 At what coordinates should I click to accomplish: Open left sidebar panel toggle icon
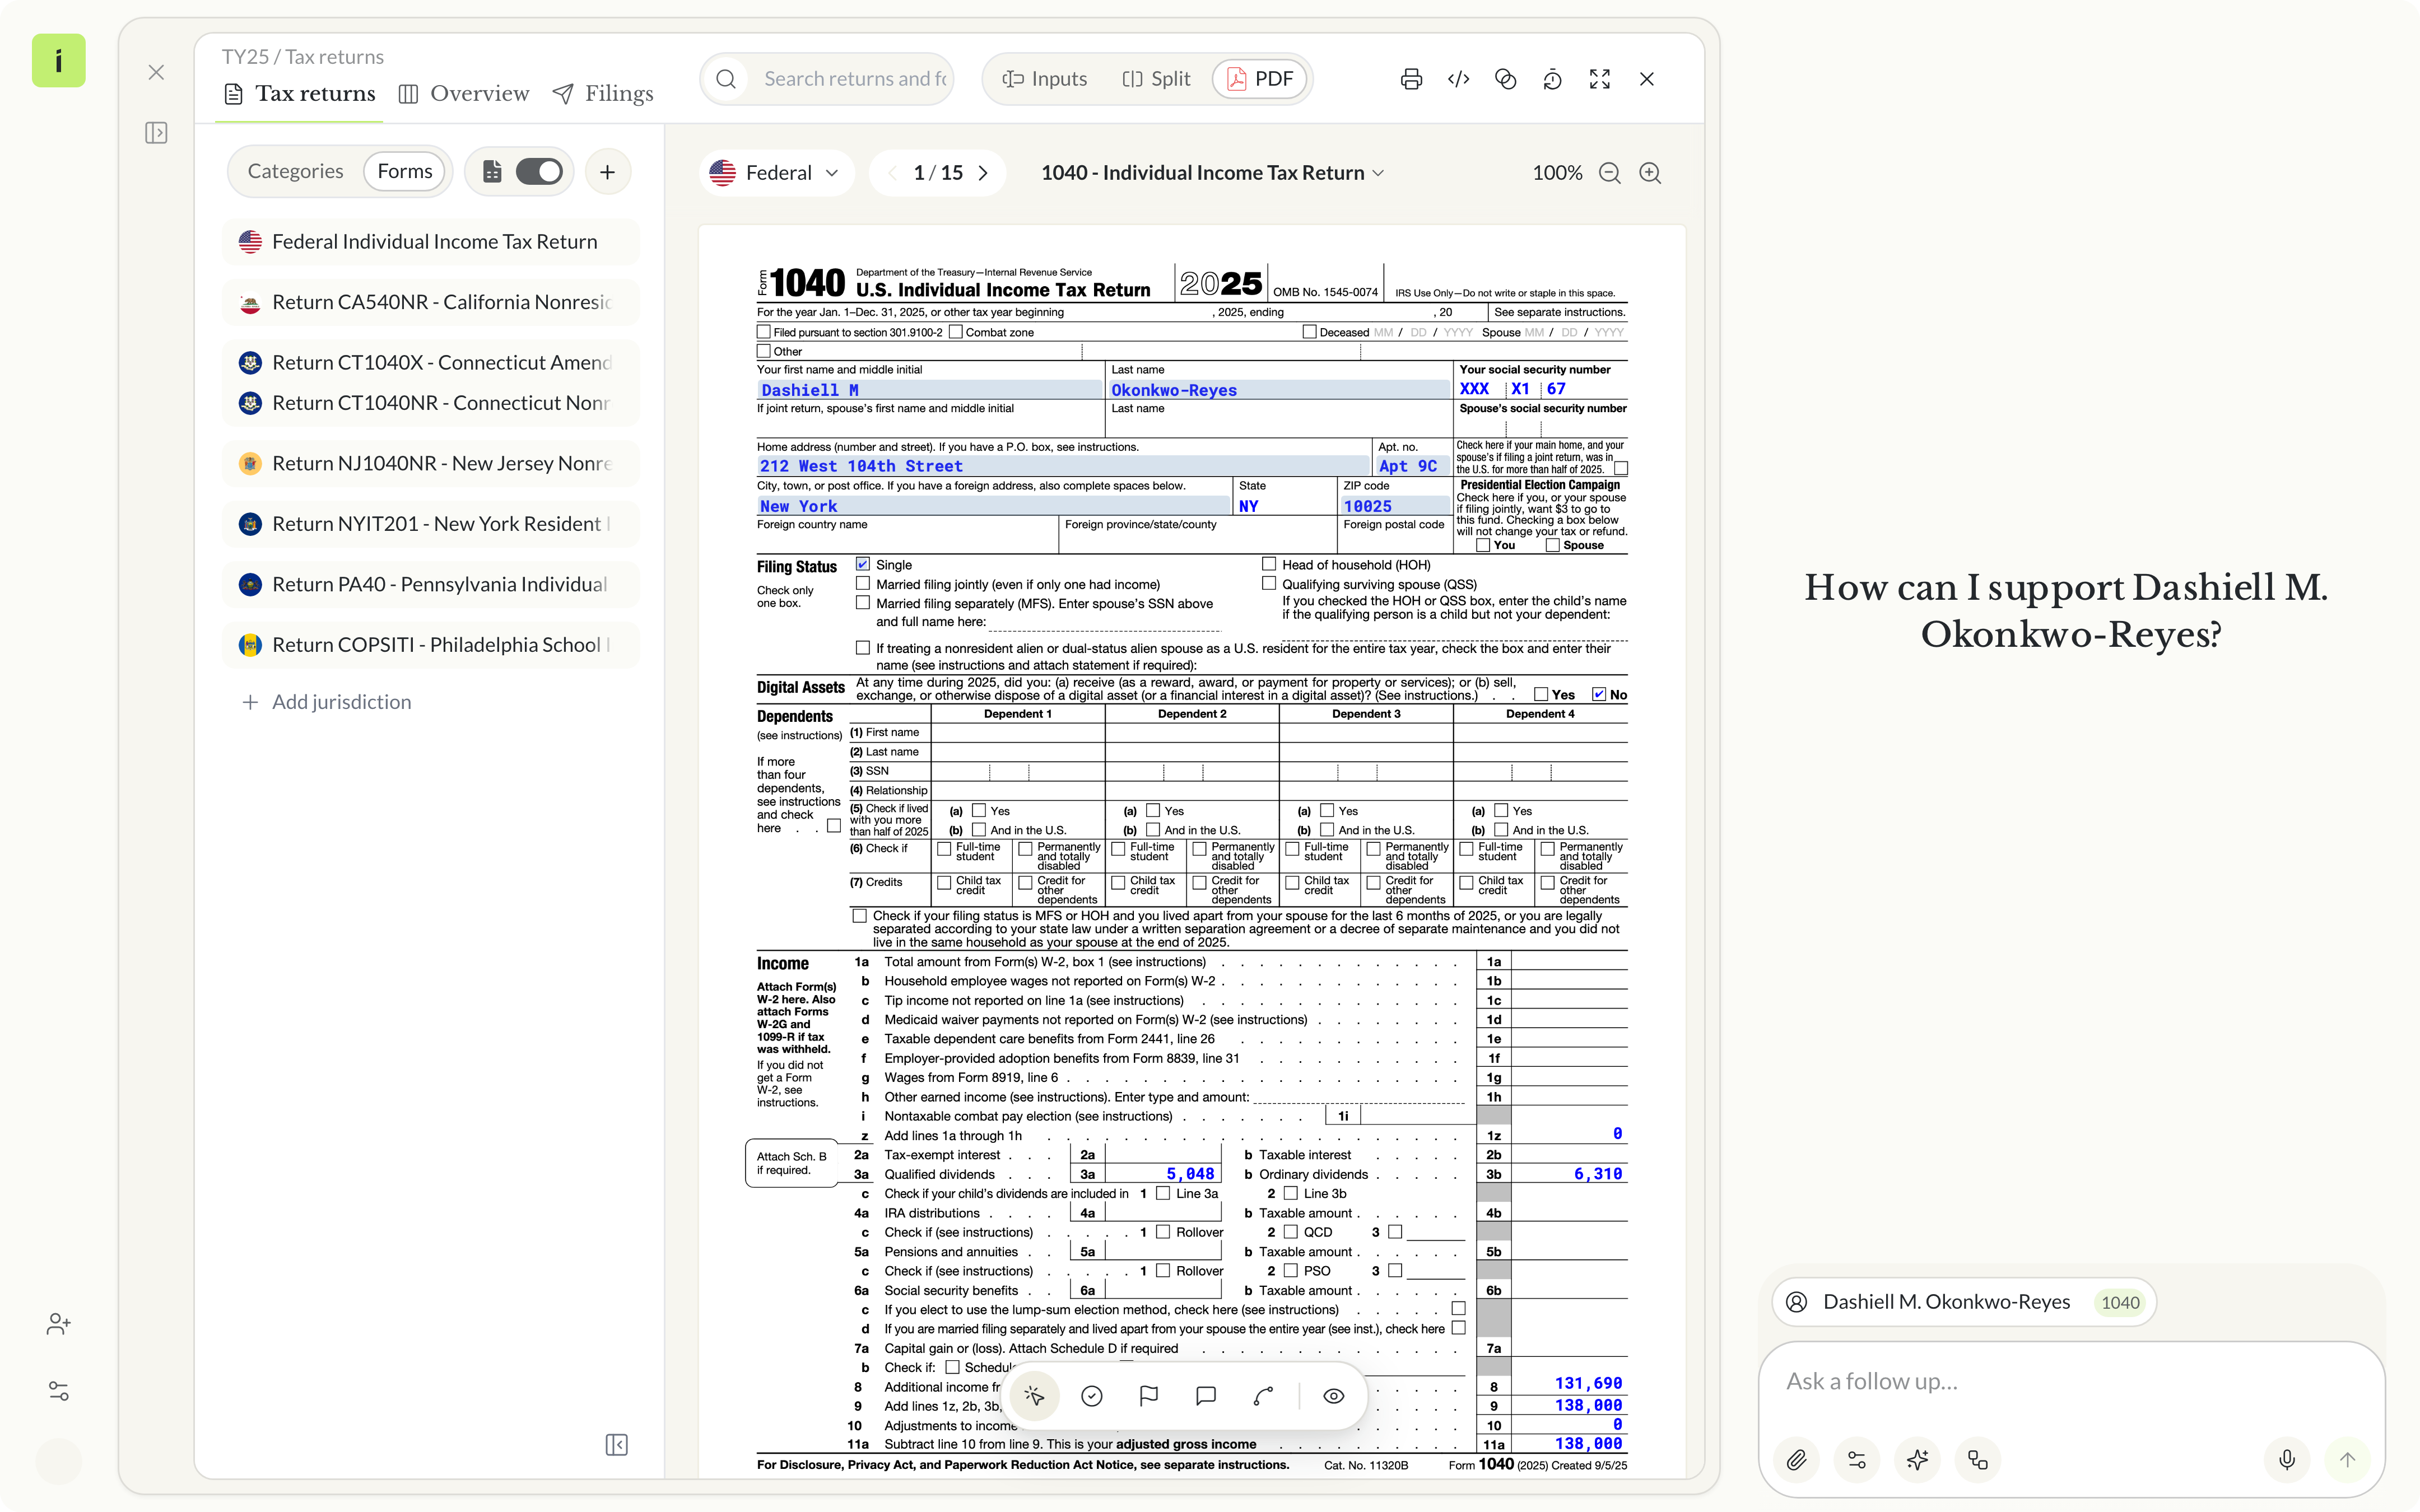[156, 133]
